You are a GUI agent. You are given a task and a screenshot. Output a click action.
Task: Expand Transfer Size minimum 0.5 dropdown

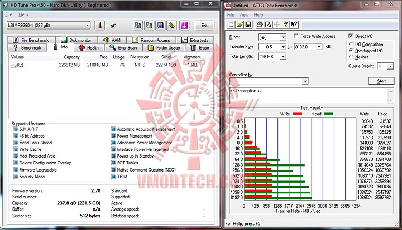[283, 47]
